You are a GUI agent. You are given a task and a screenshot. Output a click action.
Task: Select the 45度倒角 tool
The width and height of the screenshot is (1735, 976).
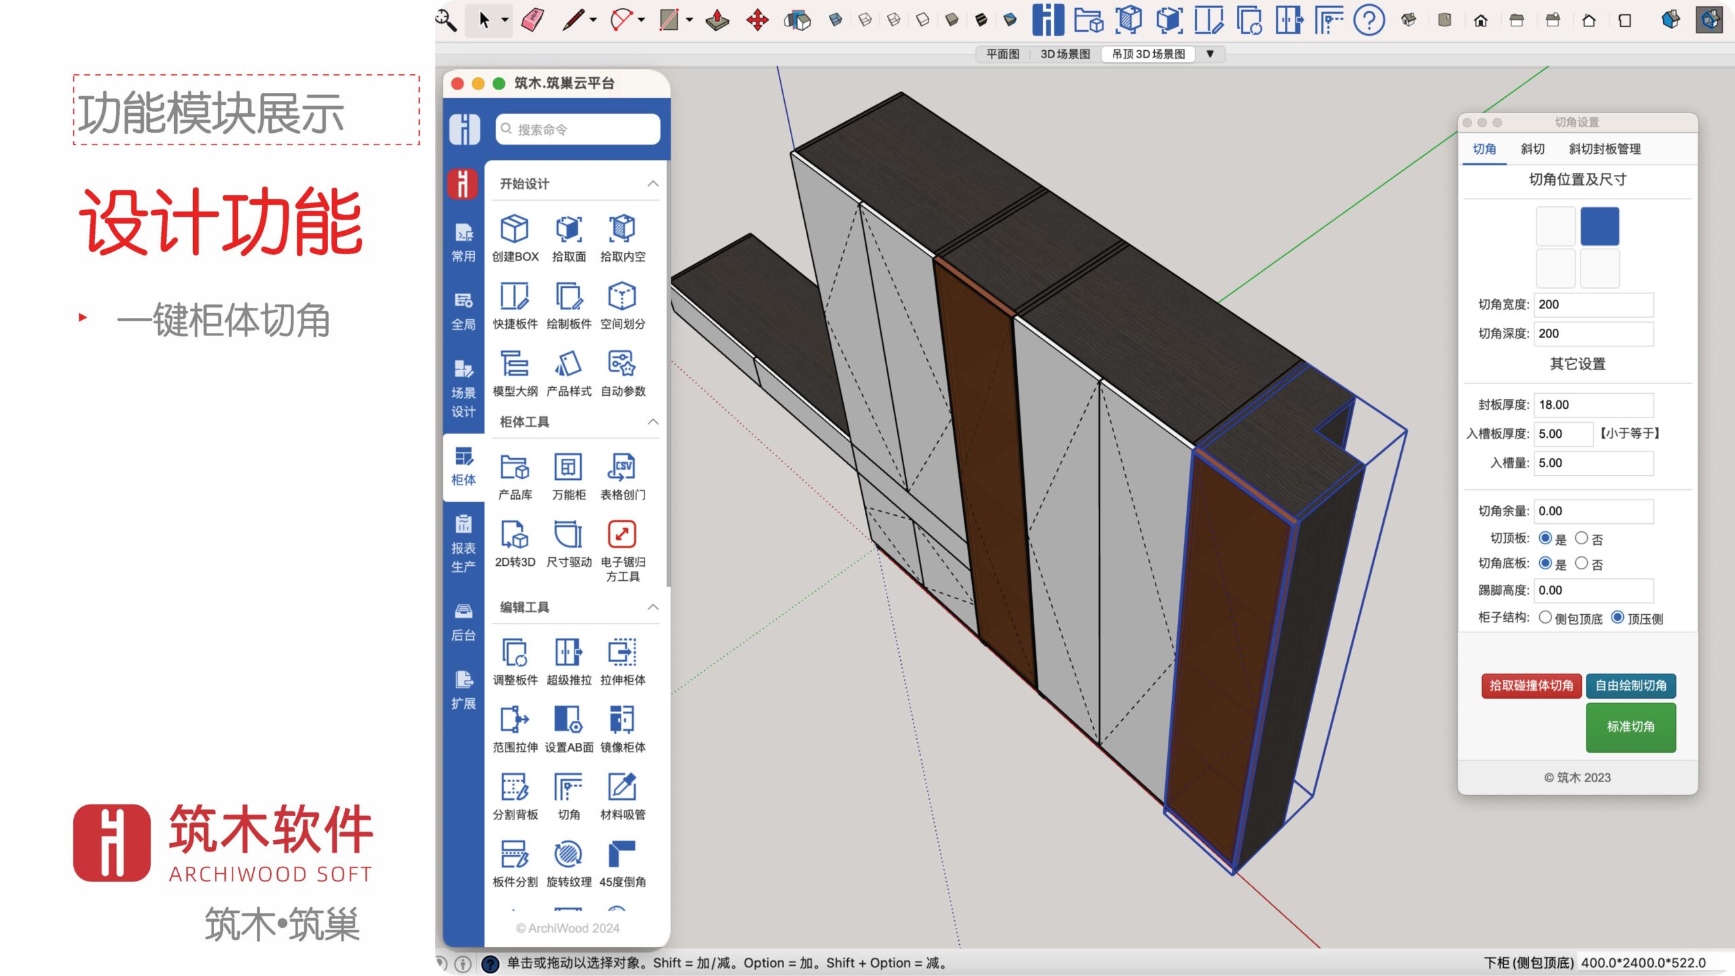622,855
